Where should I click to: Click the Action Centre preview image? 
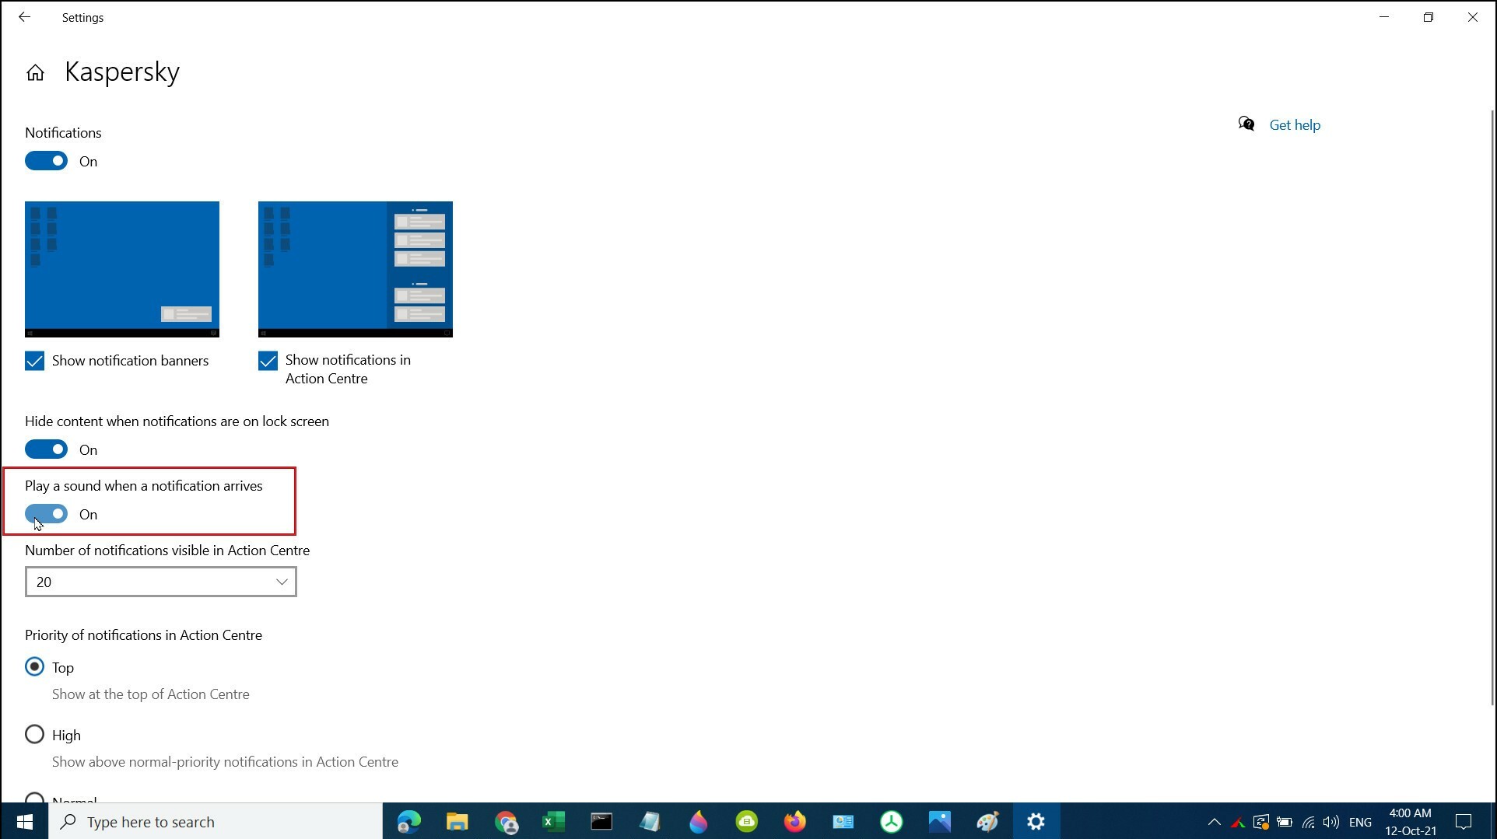click(x=356, y=269)
